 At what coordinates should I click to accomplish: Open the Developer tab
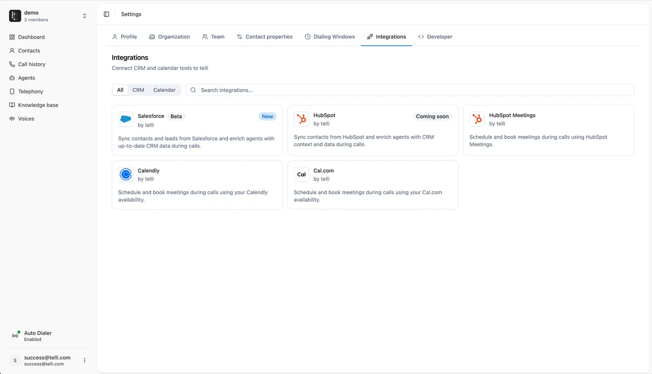tap(435, 37)
